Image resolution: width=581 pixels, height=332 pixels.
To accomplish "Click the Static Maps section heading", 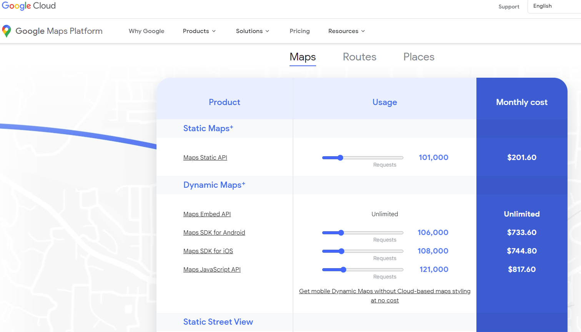I will tap(208, 128).
